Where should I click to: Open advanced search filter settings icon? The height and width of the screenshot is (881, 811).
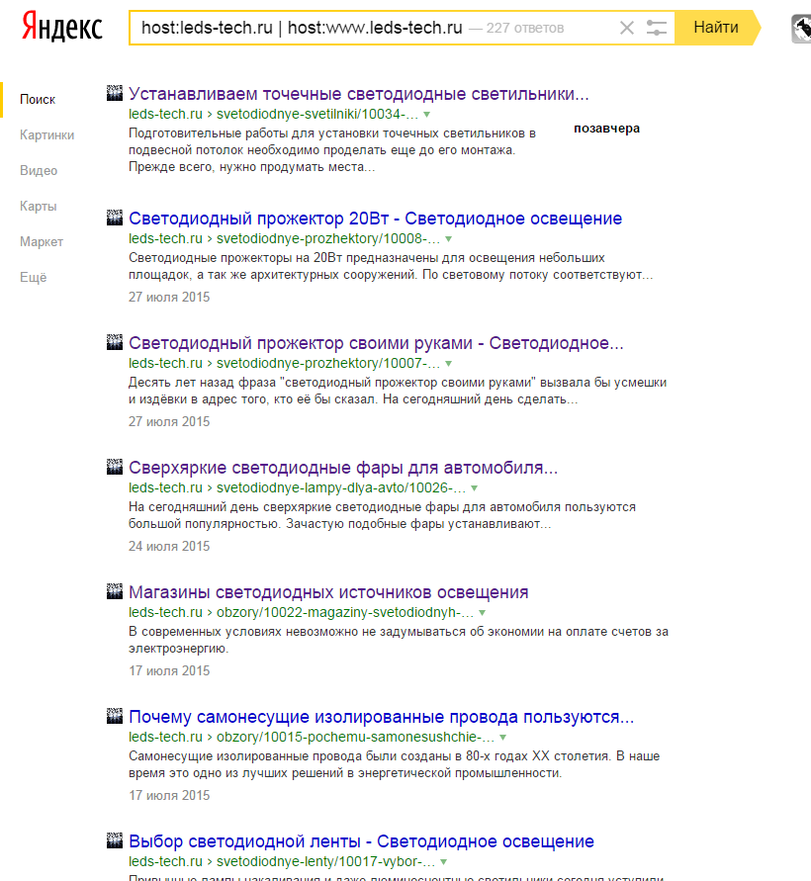click(656, 28)
